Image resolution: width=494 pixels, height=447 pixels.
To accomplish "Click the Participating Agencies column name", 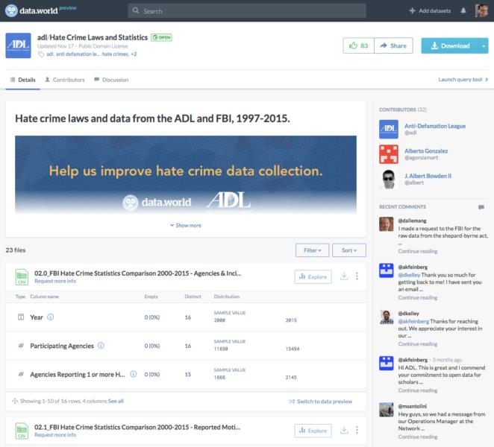I will click(62, 346).
